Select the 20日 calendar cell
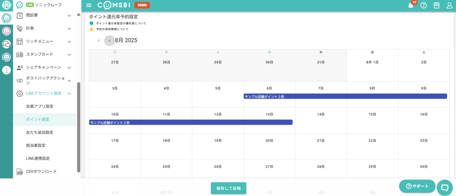Viewport: 456px width, 196px height. [269, 147]
